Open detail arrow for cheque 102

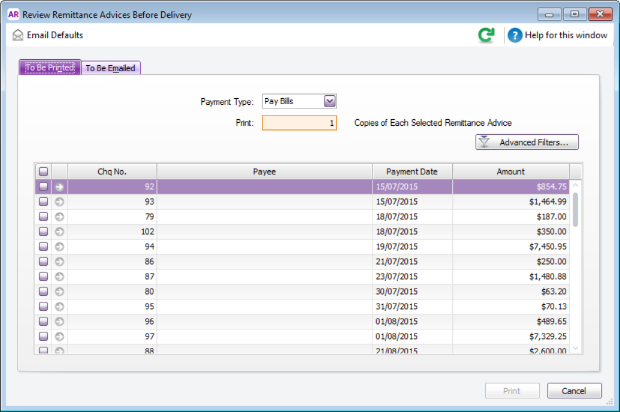click(59, 232)
